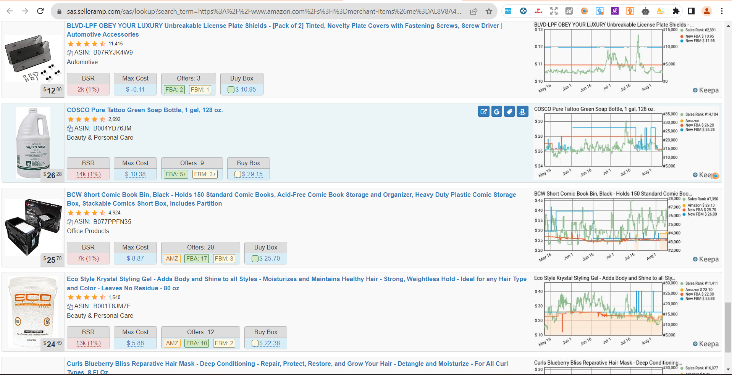
Task: Open the grey 'sd' extension
Action: pyautogui.click(x=569, y=11)
